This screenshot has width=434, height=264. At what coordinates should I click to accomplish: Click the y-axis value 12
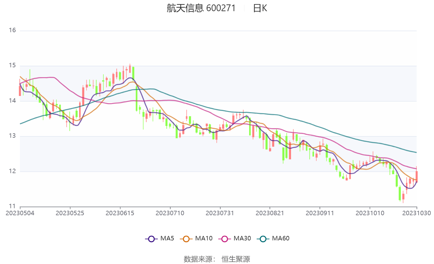pyautogui.click(x=12, y=172)
